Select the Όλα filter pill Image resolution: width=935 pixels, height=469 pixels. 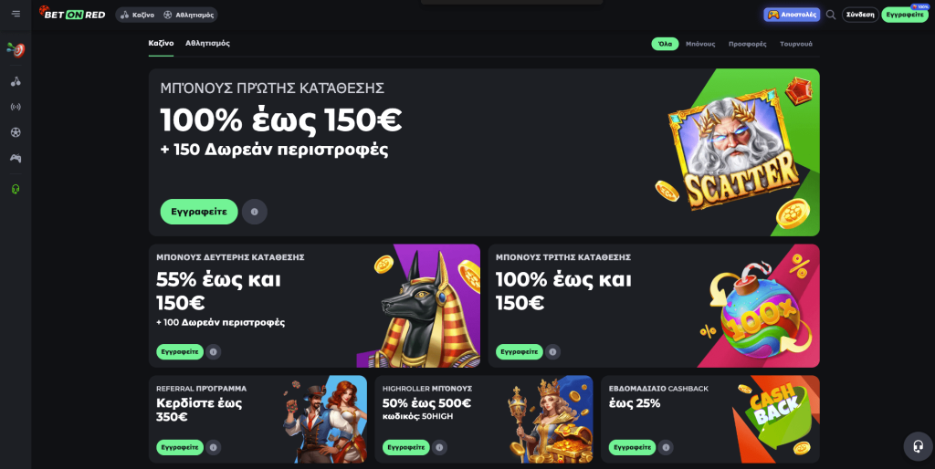(665, 44)
